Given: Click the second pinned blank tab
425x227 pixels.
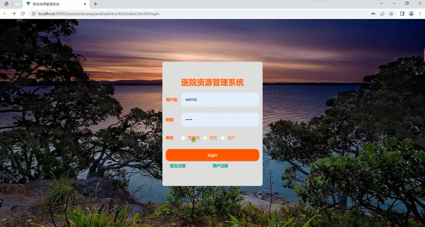Looking at the screenshot, I should (17, 4).
